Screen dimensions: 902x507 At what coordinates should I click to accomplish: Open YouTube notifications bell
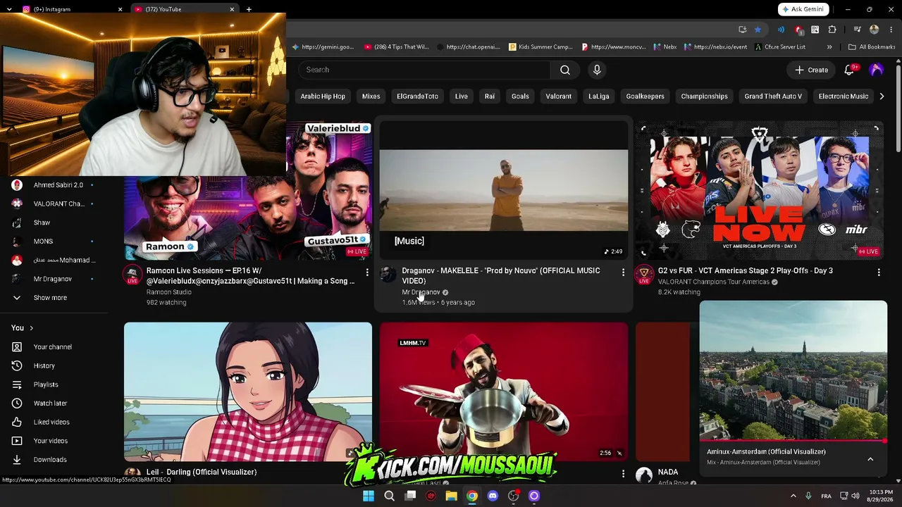point(849,70)
